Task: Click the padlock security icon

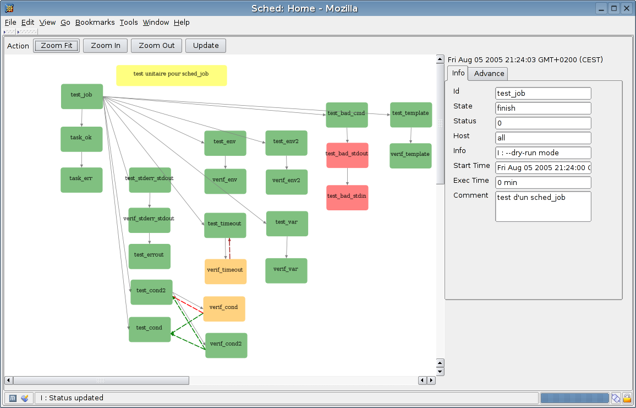Action: pos(627,398)
